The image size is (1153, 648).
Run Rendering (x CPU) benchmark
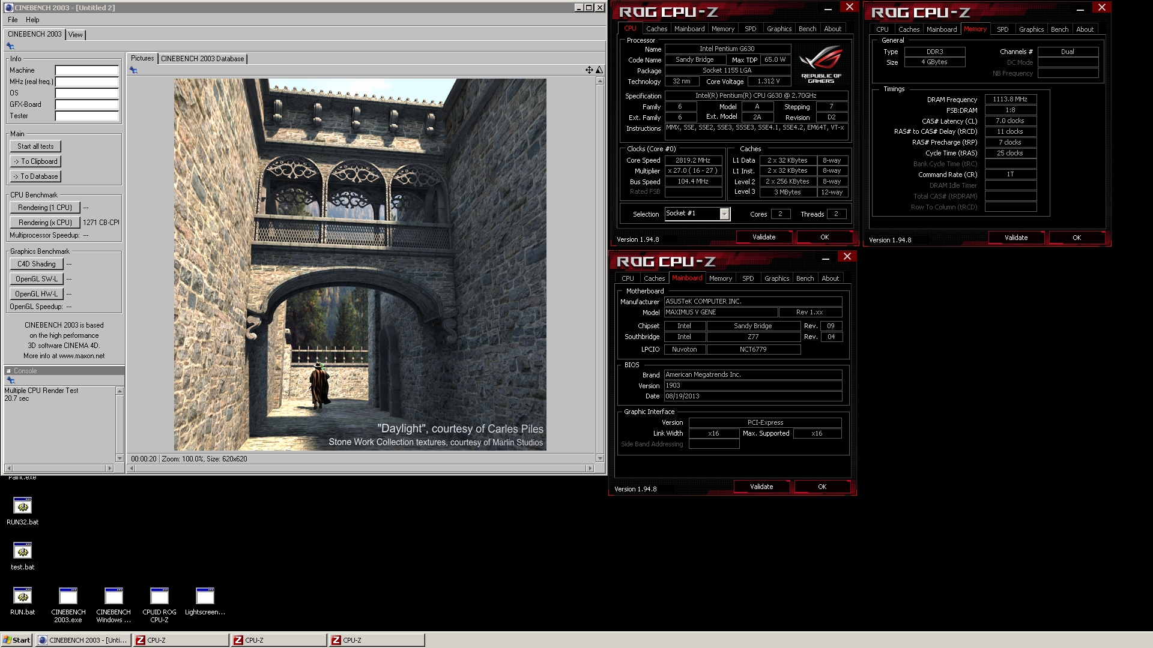click(45, 223)
